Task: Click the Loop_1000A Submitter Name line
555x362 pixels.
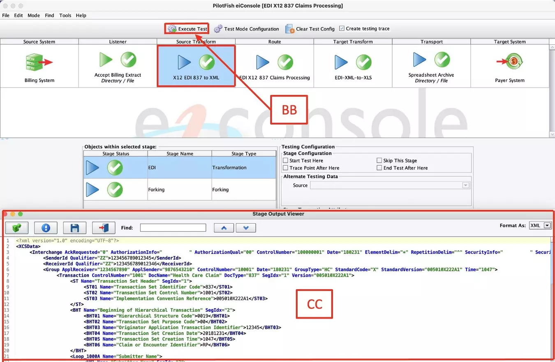Action: point(116,356)
